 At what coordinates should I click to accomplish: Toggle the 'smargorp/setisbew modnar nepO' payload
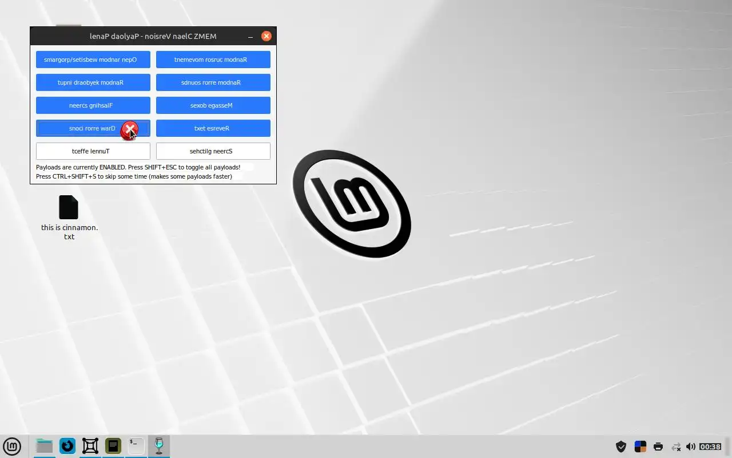click(x=93, y=60)
